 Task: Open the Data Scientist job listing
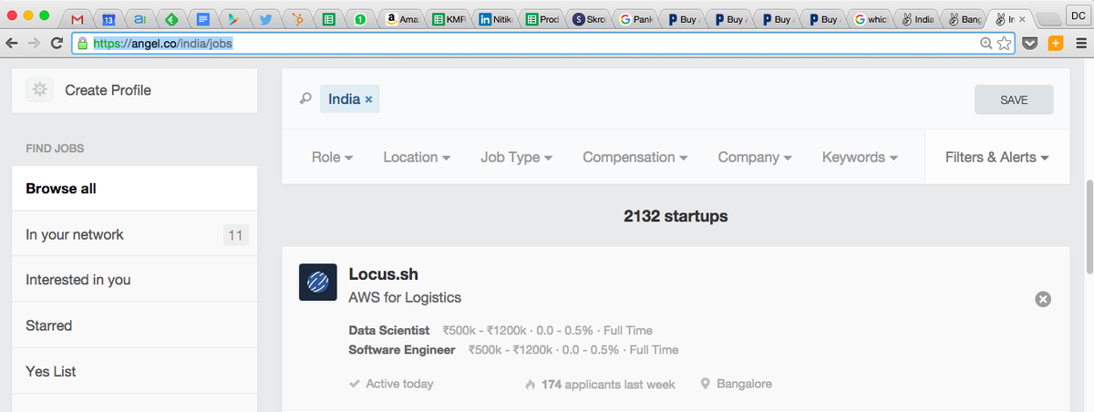[389, 330]
